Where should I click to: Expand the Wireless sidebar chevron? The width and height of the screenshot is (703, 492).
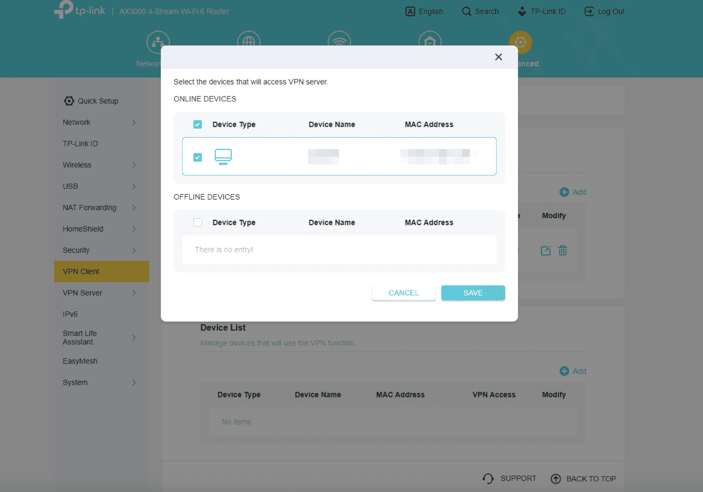coord(134,165)
